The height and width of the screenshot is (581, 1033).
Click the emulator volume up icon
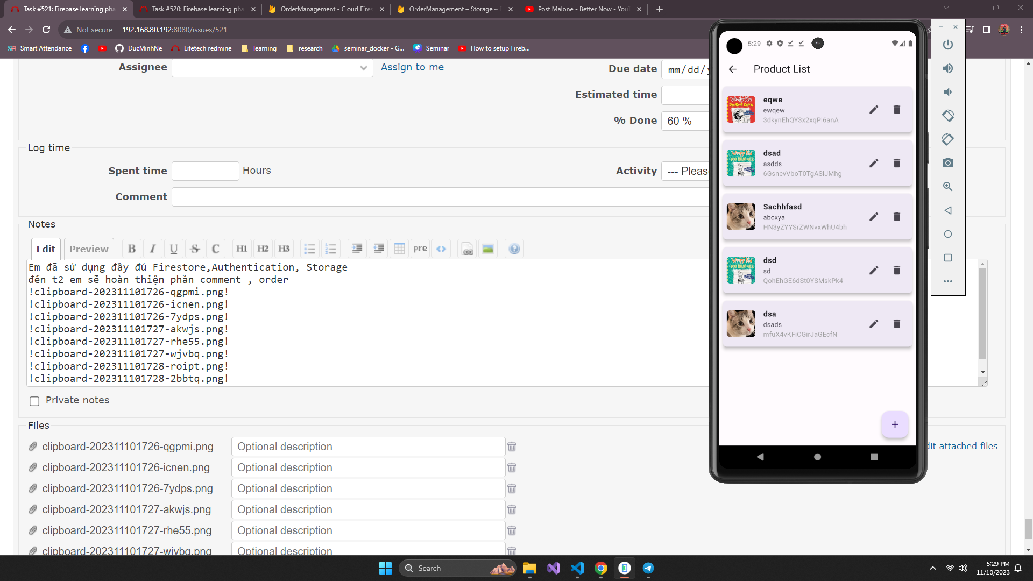(x=948, y=68)
